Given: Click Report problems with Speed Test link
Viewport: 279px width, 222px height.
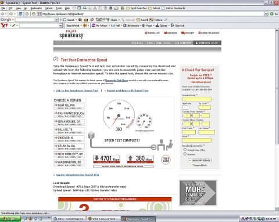Looking at the screenshot, I should (x=127, y=90).
